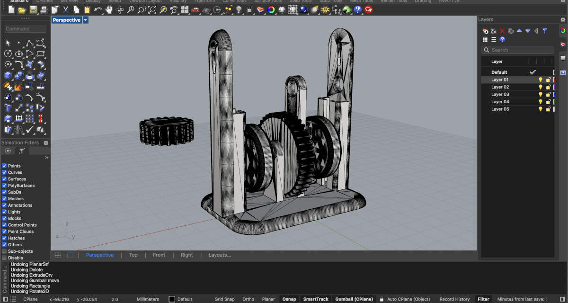Hide Layer 01 using its bulb icon
Screen dimensions: 568x303
(540, 80)
